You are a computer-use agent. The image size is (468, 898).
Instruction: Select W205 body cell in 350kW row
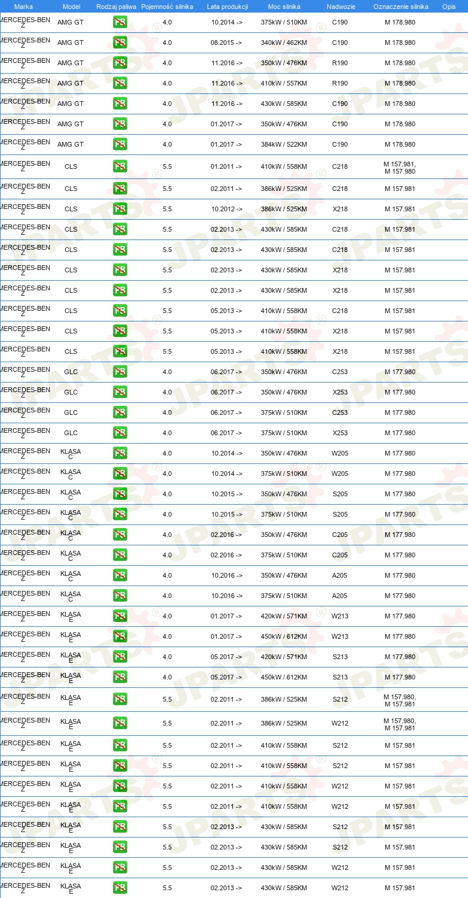pyautogui.click(x=340, y=453)
